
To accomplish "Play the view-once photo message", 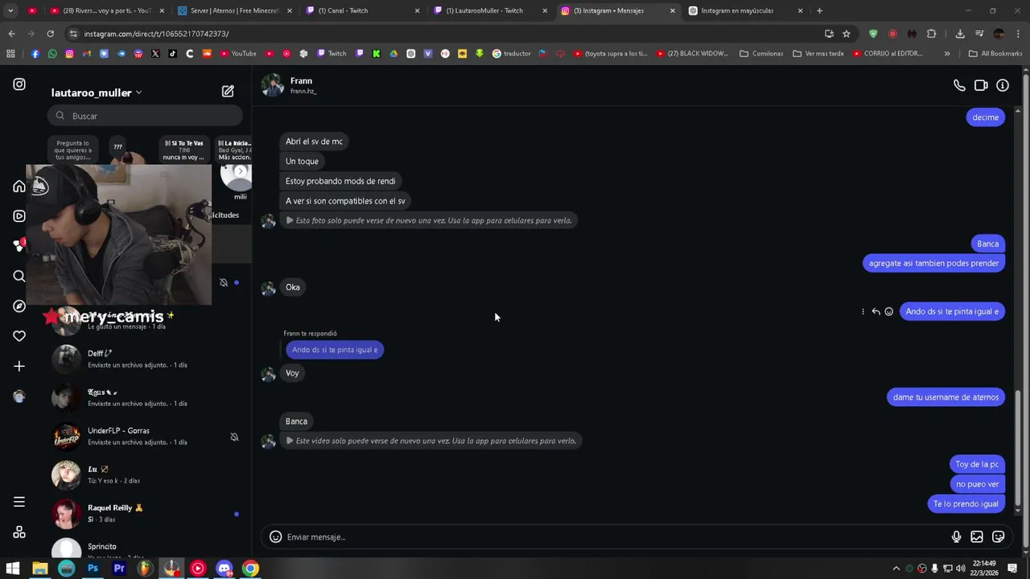I will point(428,220).
